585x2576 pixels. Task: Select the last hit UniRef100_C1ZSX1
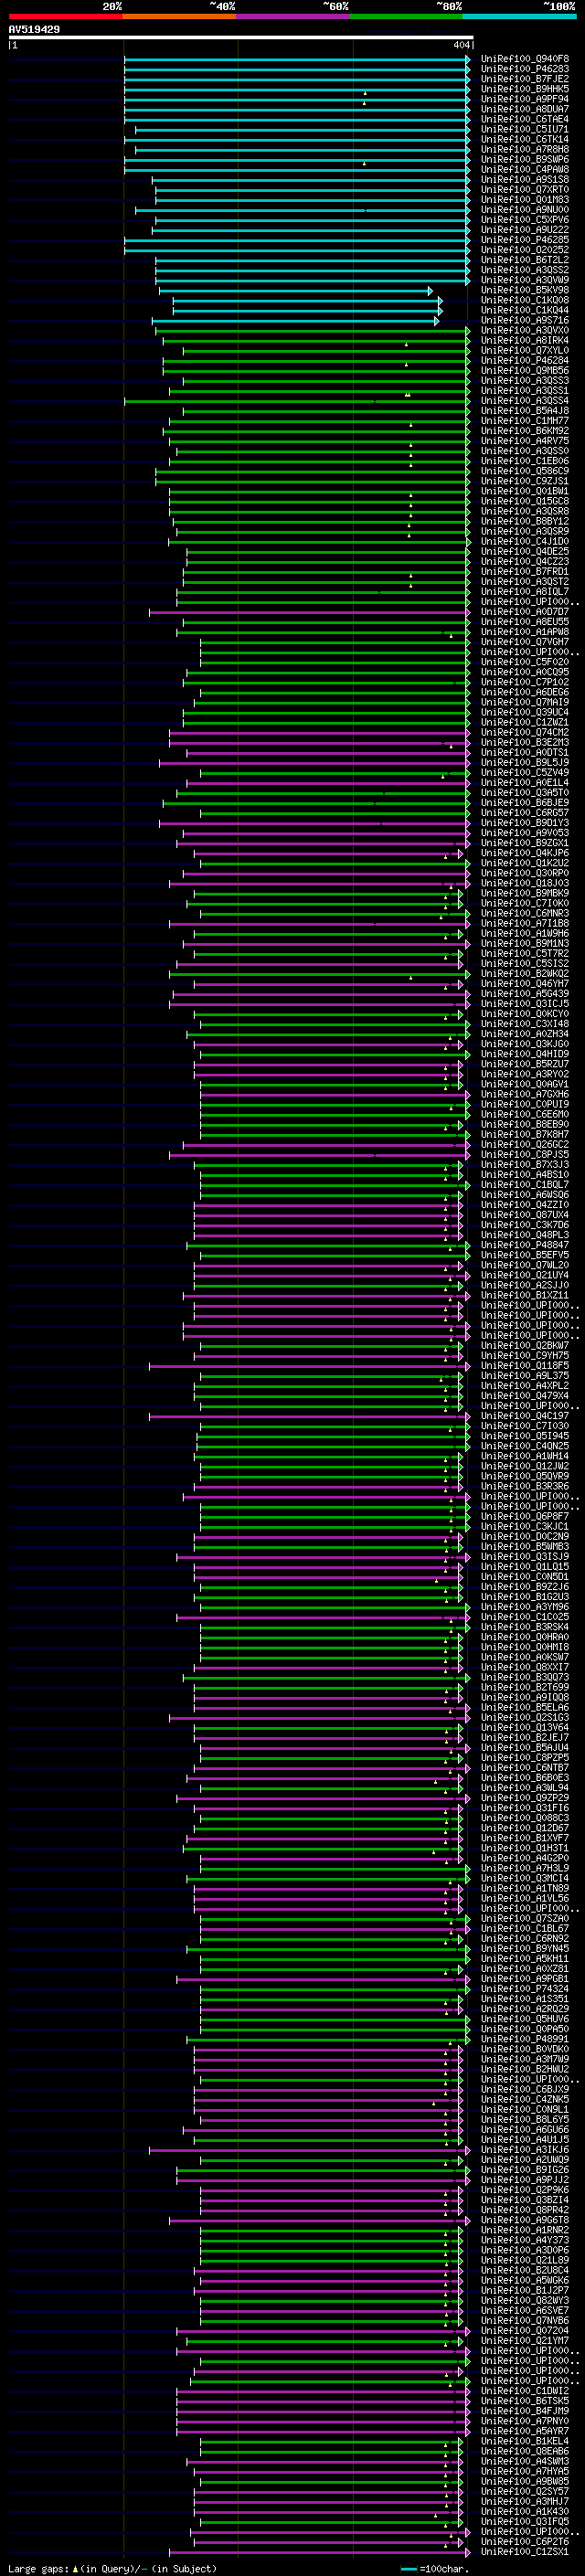525,2552
